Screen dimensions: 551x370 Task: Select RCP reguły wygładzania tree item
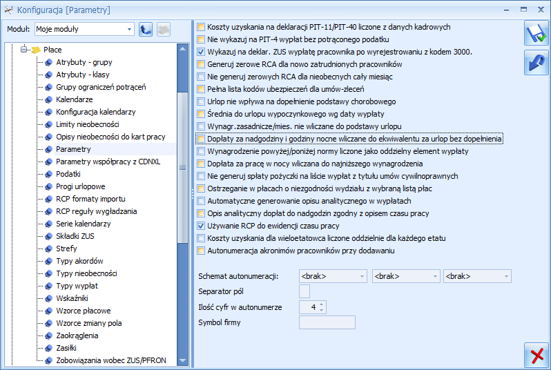point(96,211)
